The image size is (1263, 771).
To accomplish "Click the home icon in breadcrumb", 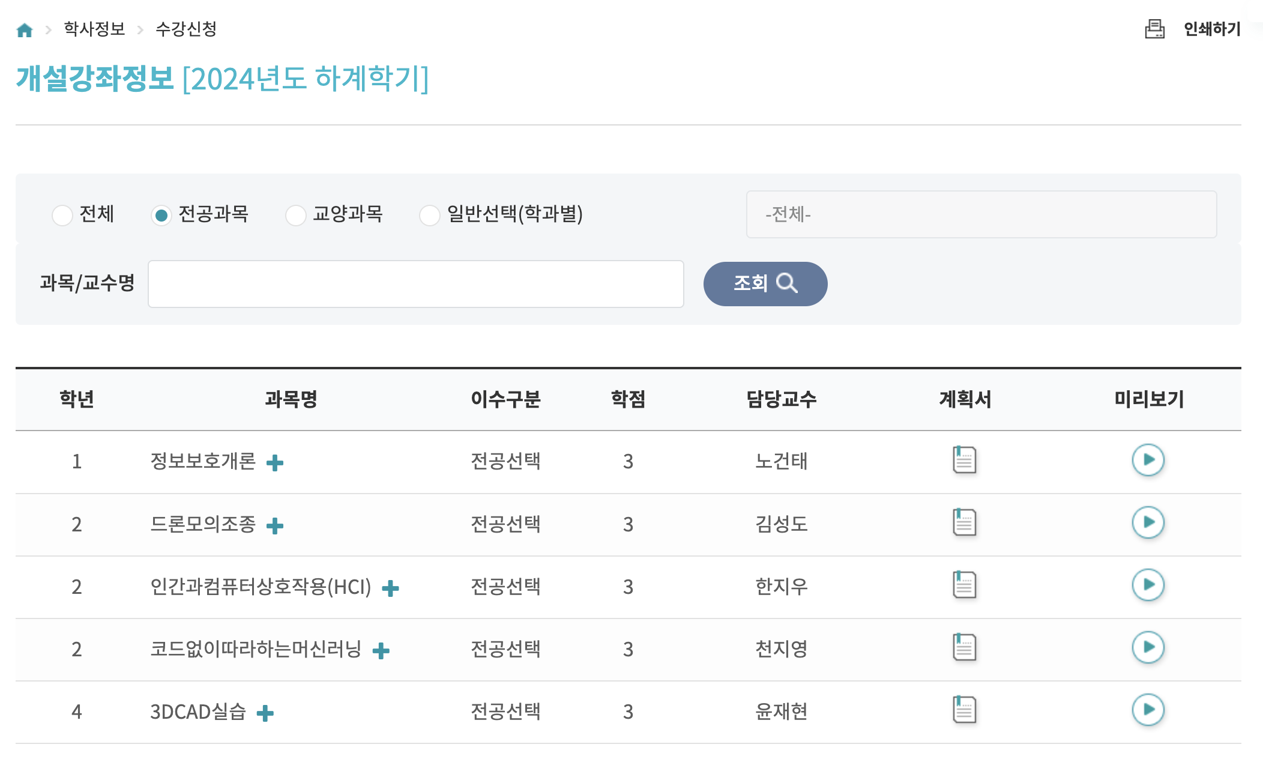I will [25, 30].
